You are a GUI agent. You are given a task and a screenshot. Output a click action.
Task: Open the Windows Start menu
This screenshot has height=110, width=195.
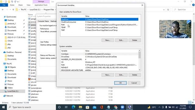[x=3, y=107]
